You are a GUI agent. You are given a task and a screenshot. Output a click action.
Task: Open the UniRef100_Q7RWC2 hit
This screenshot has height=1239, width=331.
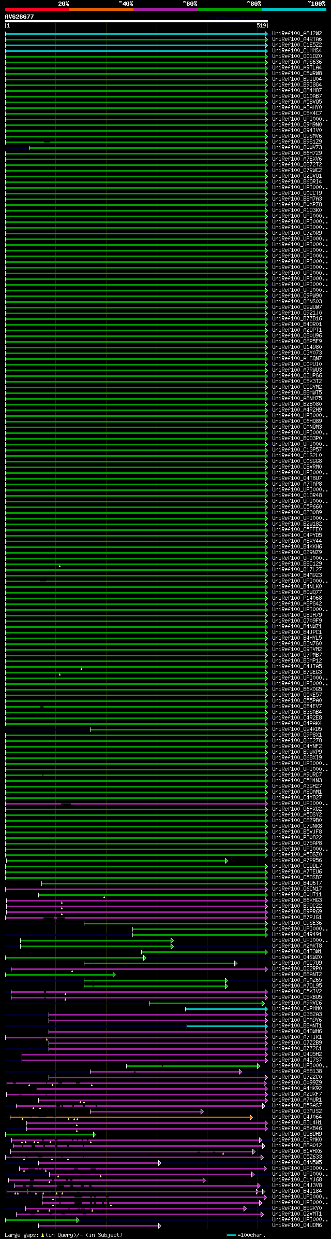coord(297,171)
